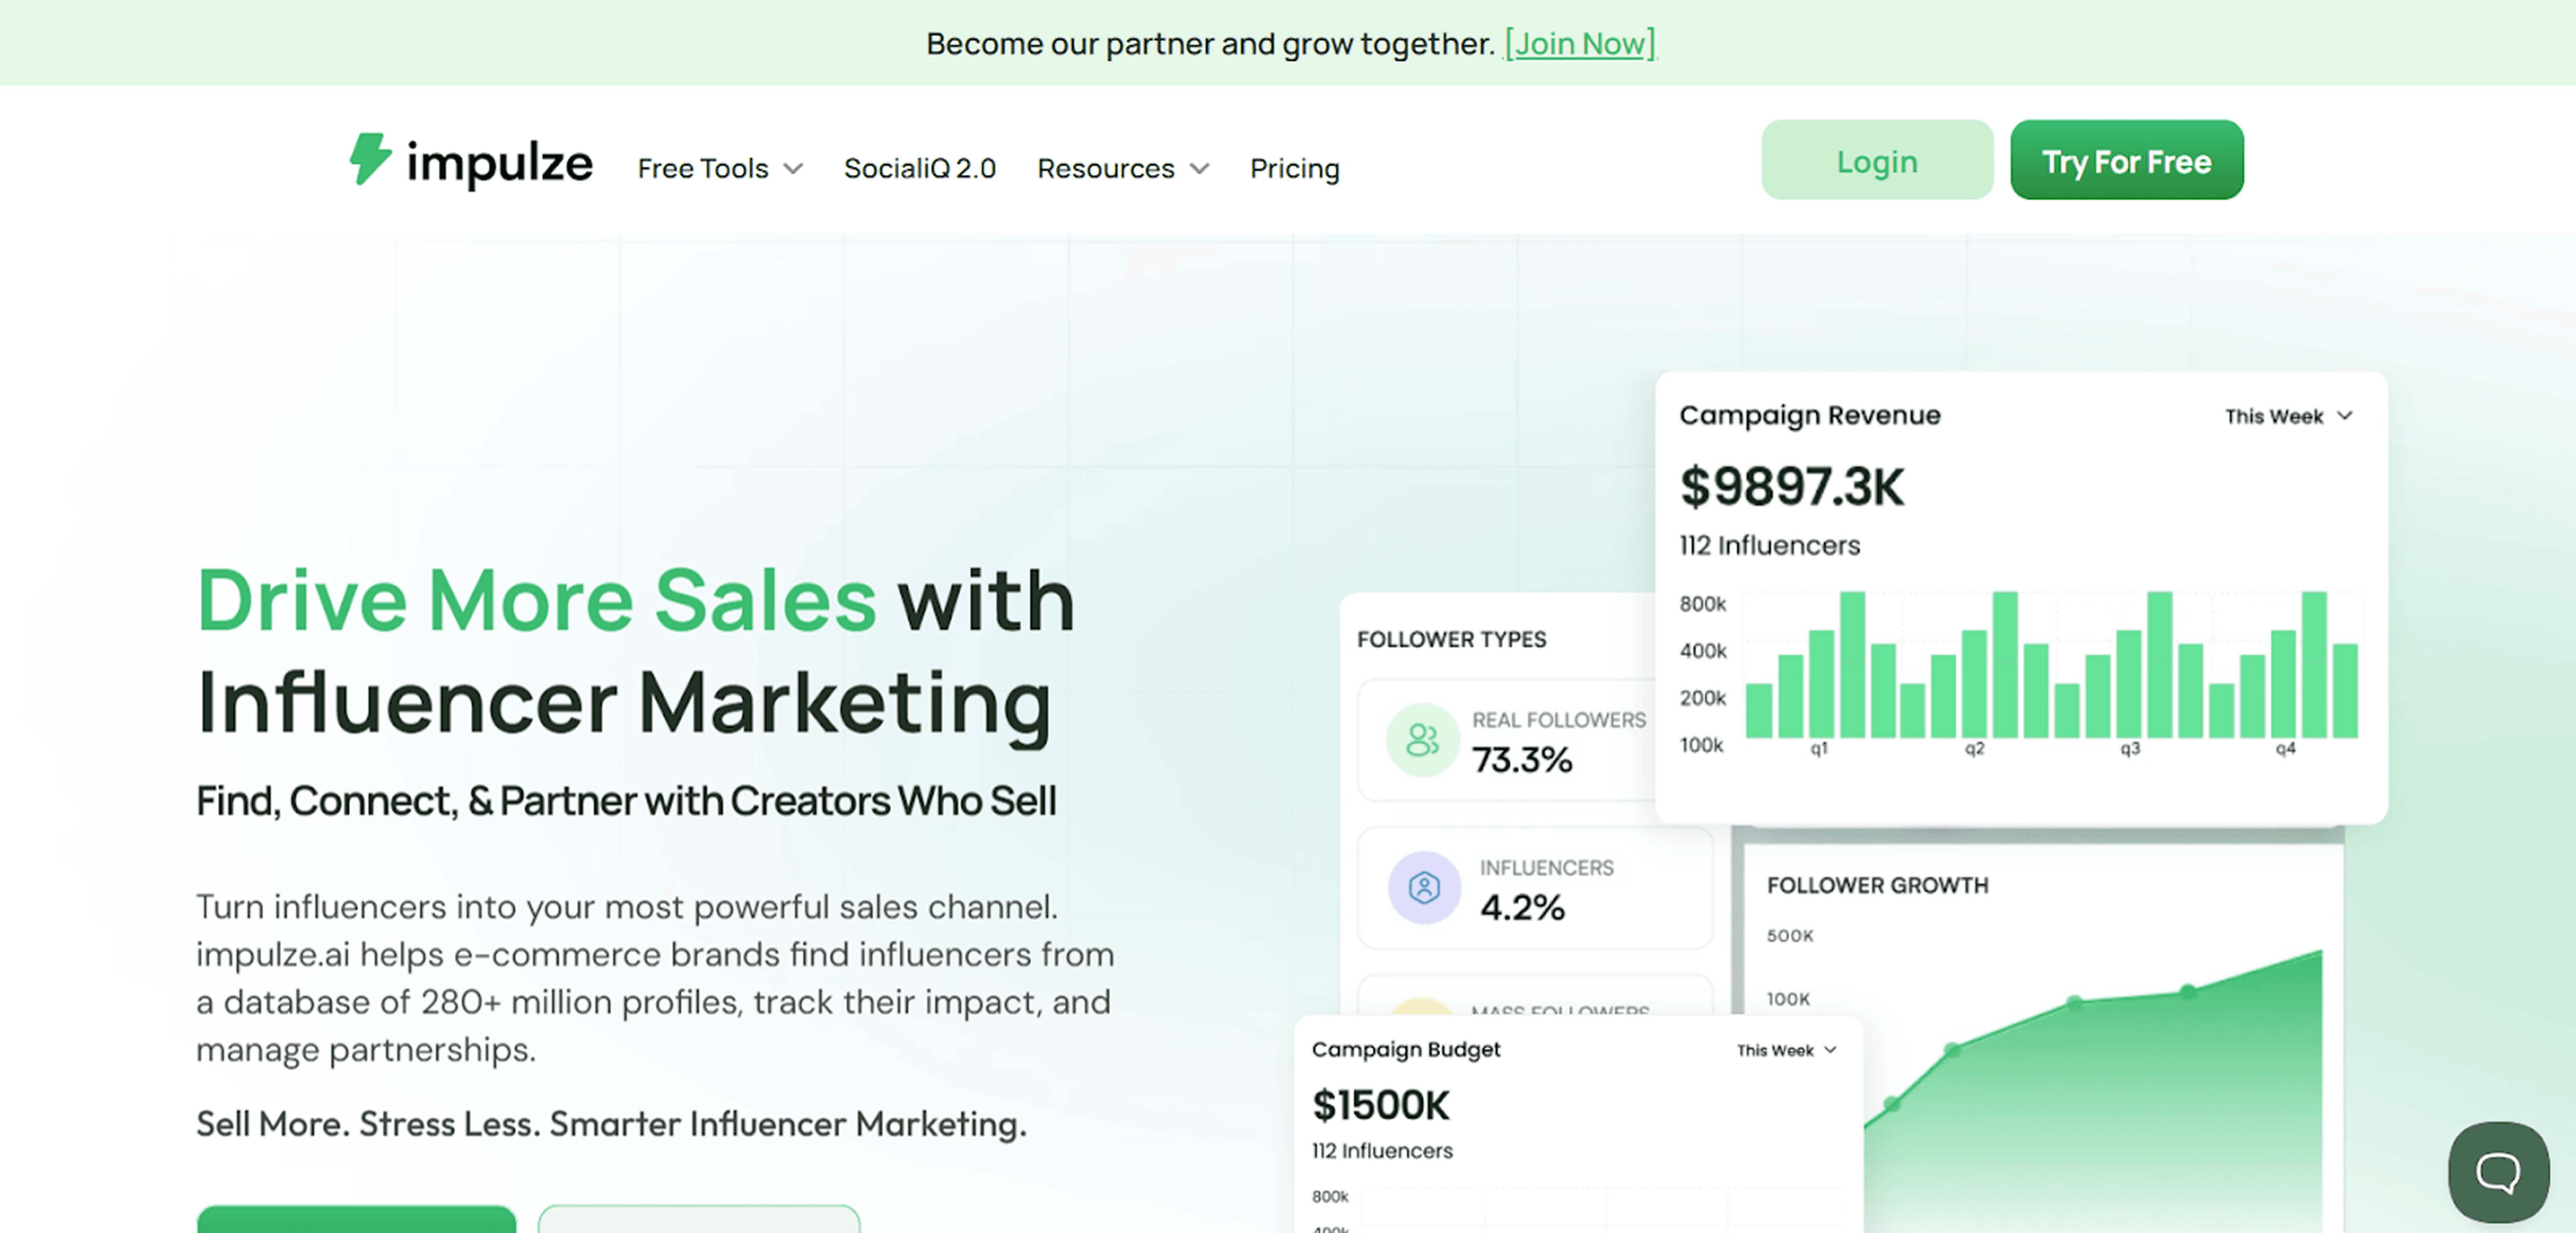The image size is (2576, 1233).
Task: Click the FOLLOWER TYPES heading
Action: point(1451,639)
